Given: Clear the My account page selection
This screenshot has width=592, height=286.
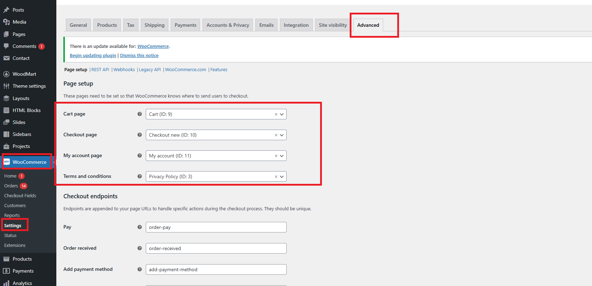Looking at the screenshot, I should [276, 156].
